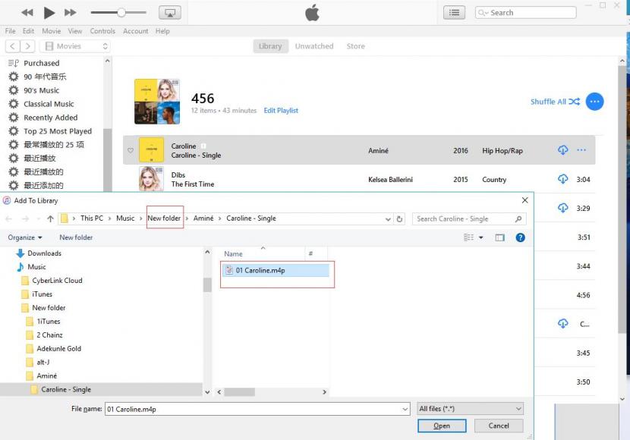Select the Adekunle Gold folder
Screen dimensions: 630x440
coord(53,349)
